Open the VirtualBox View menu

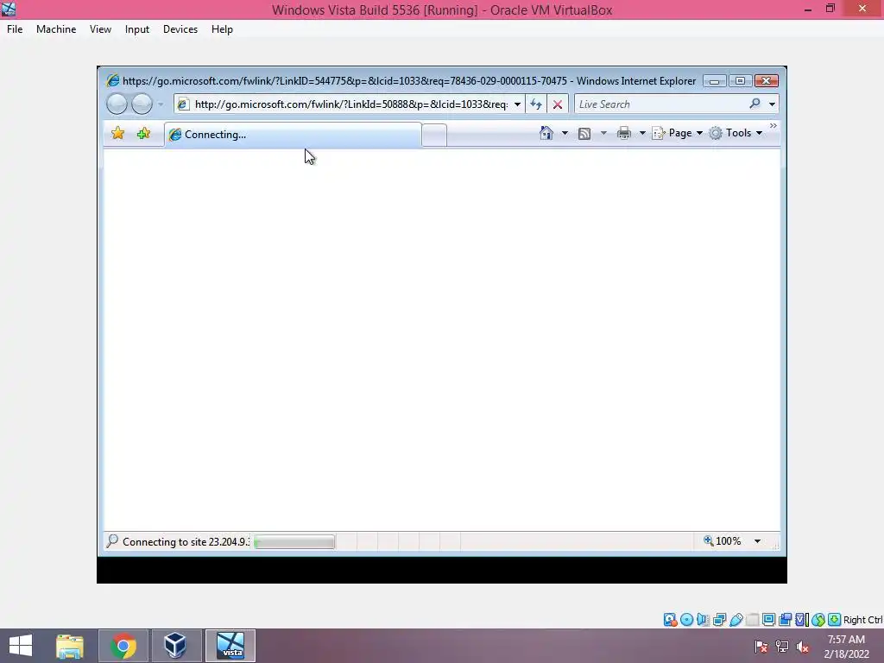point(100,29)
